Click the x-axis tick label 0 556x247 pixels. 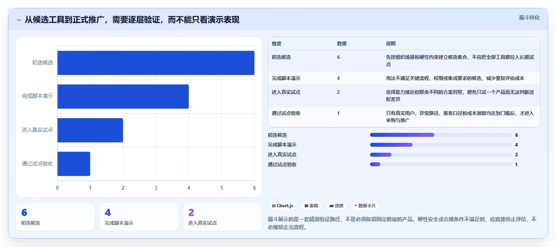tap(57, 188)
